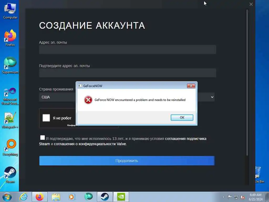Show hidden system tray icons
This screenshot has height=202, width=269.
[223, 197]
